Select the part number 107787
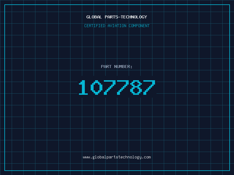234x175 pixels. pos(117,87)
